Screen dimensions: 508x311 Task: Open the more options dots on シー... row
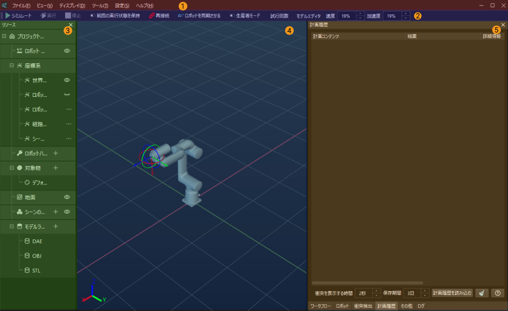pos(69,138)
